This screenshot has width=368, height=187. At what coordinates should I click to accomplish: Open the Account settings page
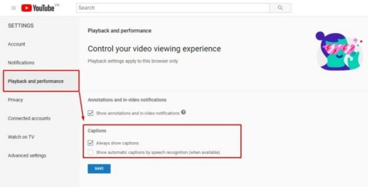[17, 44]
